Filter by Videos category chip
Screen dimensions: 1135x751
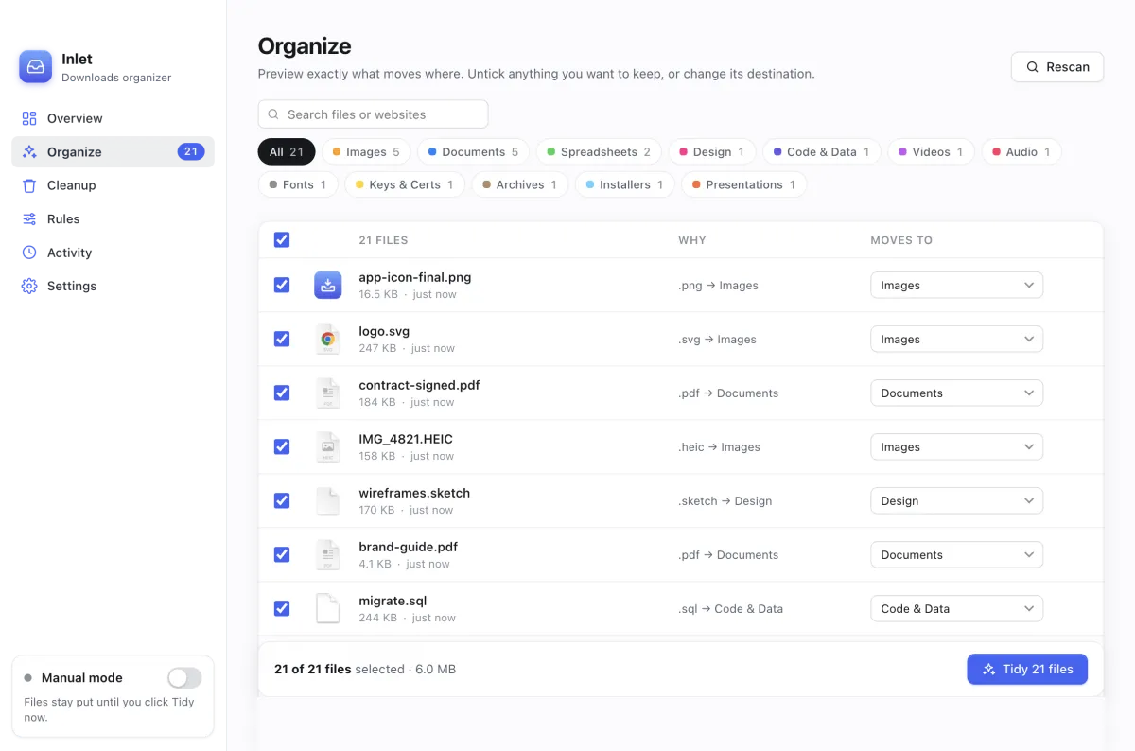(931, 151)
